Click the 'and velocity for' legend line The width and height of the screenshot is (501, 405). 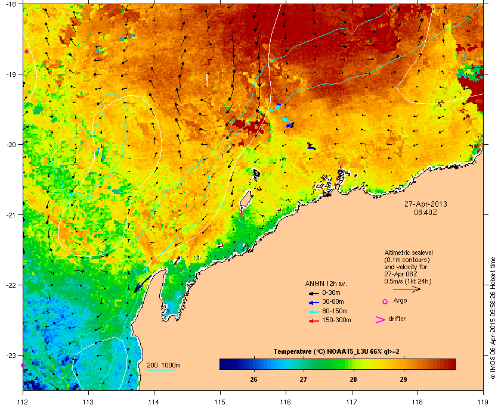point(406,267)
